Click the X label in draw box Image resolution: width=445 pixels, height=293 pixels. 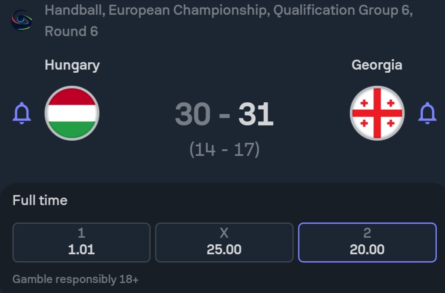224,233
